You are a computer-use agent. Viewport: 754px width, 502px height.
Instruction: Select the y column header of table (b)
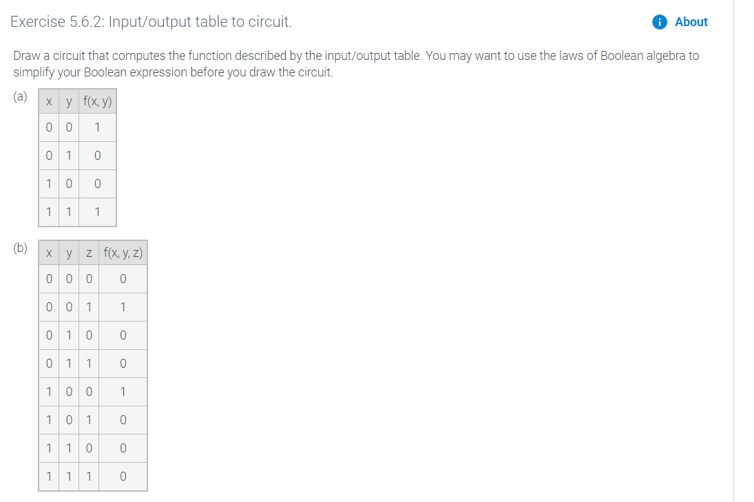point(68,252)
